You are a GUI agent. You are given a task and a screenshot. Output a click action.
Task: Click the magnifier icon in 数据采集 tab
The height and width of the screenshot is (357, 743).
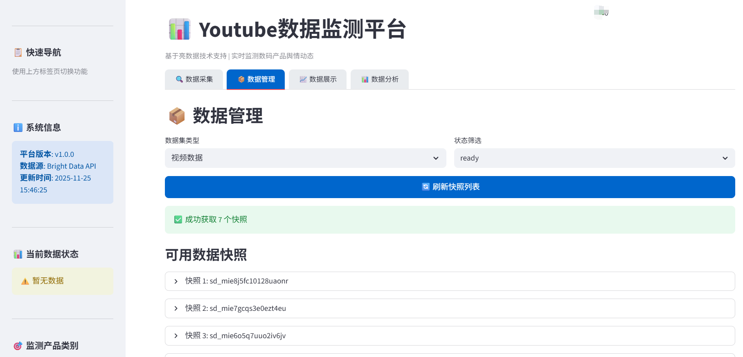click(179, 79)
